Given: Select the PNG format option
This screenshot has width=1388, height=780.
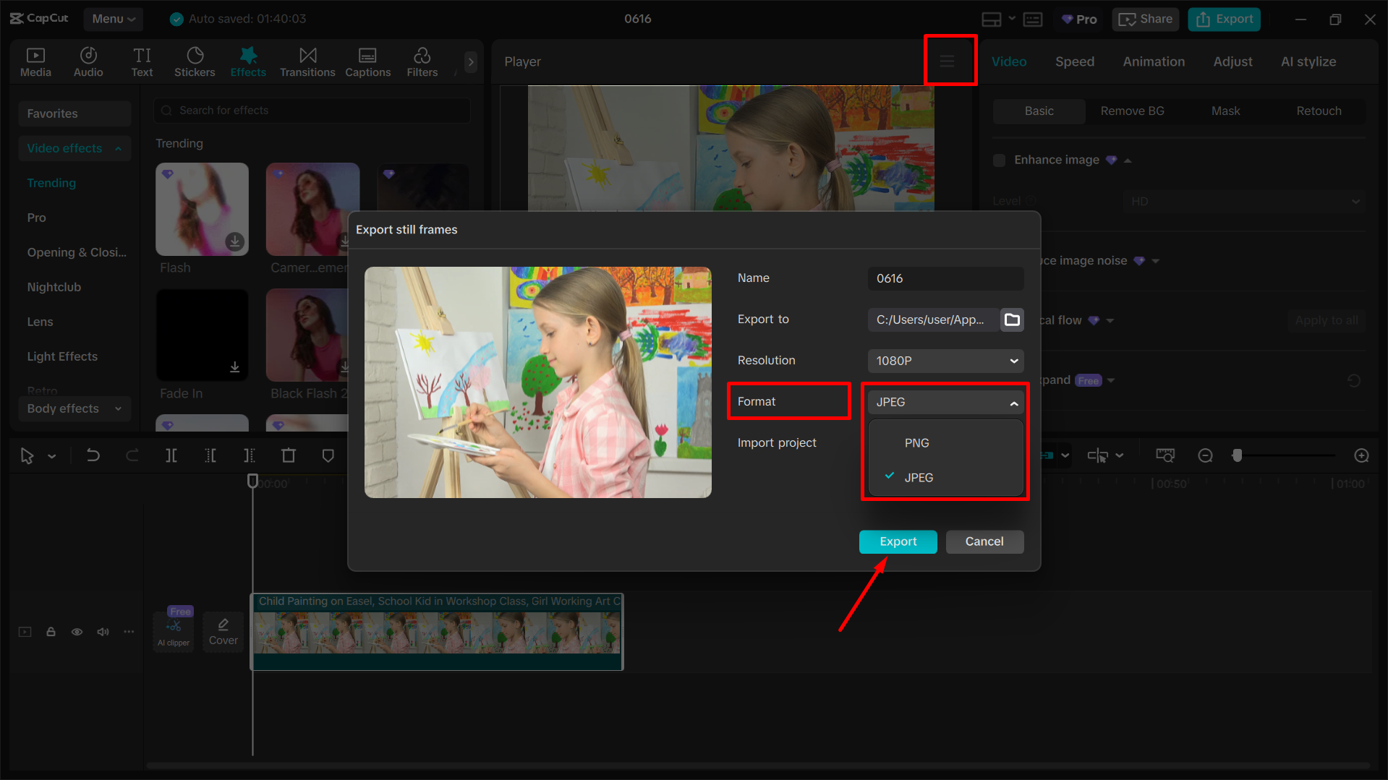Looking at the screenshot, I should [x=916, y=442].
